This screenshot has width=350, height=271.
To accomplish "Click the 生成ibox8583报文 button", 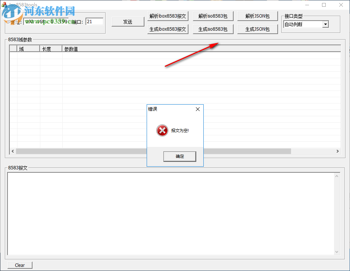I will click(168, 29).
